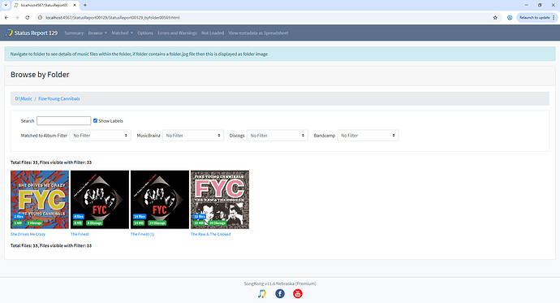Go back with browser back arrow
This screenshot has height=303, width=560.
[6, 18]
